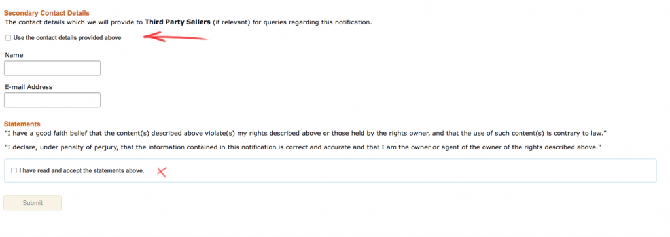The width and height of the screenshot is (670, 237).
Task: Click the 'Use the contact details provided above' label text
Action: click(67, 38)
